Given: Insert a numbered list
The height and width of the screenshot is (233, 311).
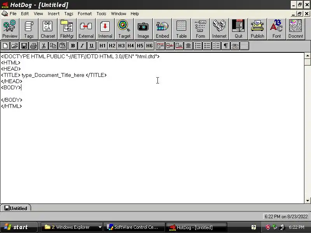Looking at the screenshot, I should [x=198, y=46].
